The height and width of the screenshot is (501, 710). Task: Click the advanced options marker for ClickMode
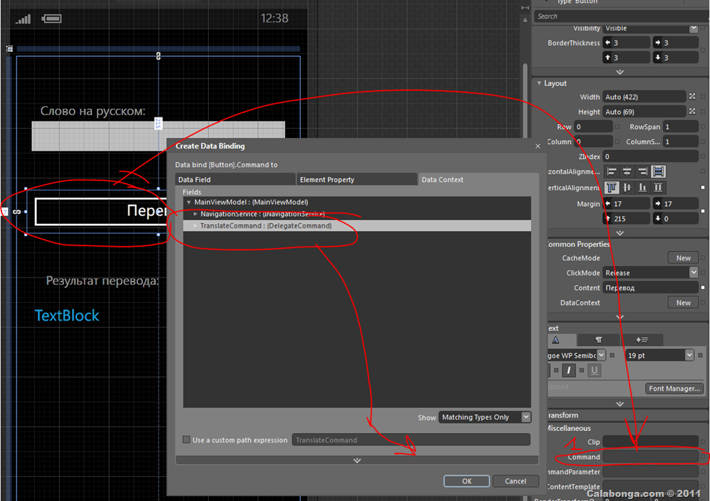(x=703, y=273)
